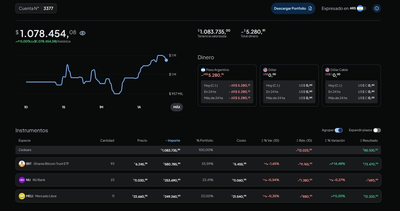Open the info circle icon
Viewport: 400px width, 211px height.
[377, 8]
